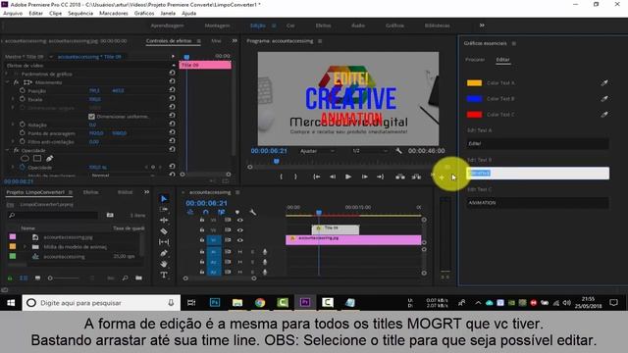Viewport: 628px width, 353px height.
Task: Switch to the Procurar tab
Action: coord(475,60)
